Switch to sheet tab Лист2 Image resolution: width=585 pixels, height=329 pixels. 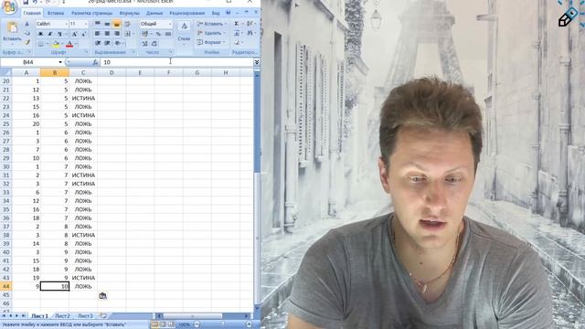tap(62, 316)
